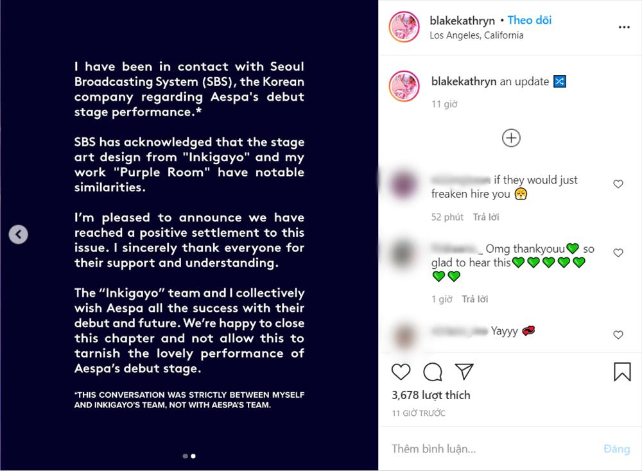The width and height of the screenshot is (642, 471).
Task: Like the 'Yayyy' comment
Action: point(618,335)
